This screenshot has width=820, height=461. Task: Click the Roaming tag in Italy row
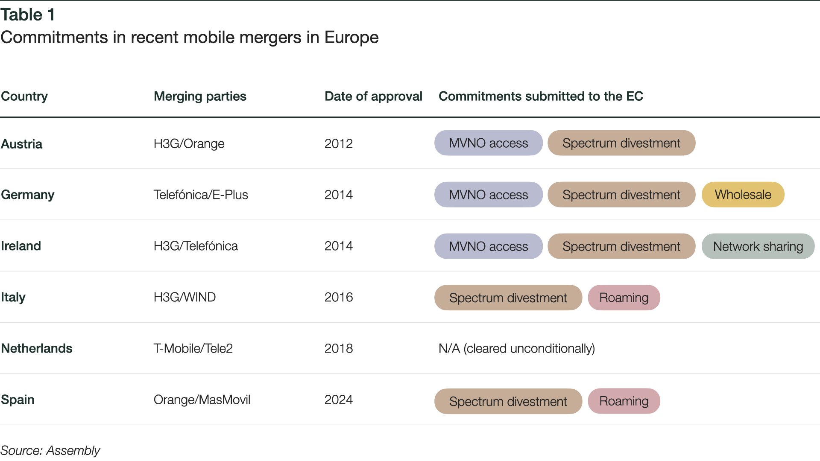pos(624,298)
